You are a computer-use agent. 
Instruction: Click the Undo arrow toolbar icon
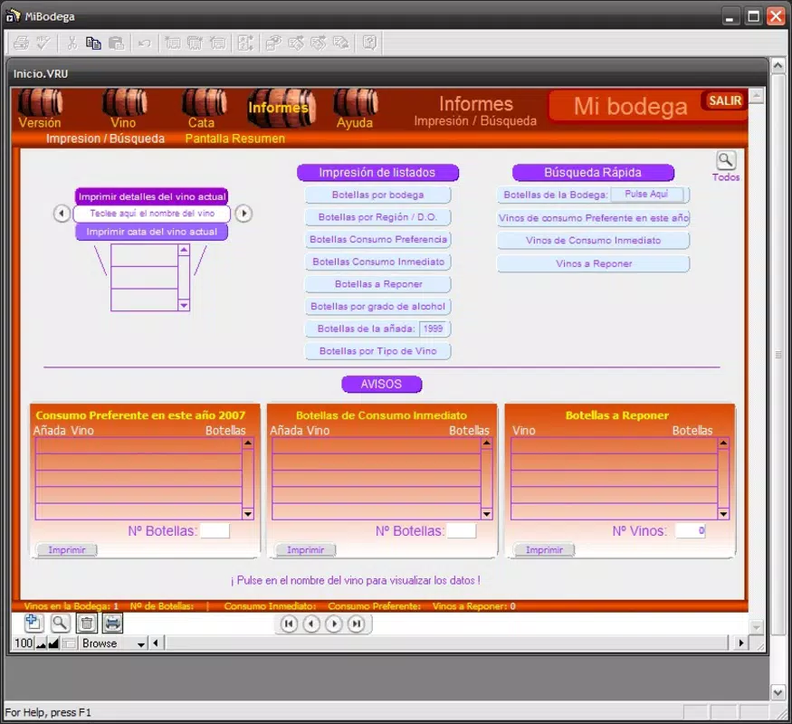[145, 43]
